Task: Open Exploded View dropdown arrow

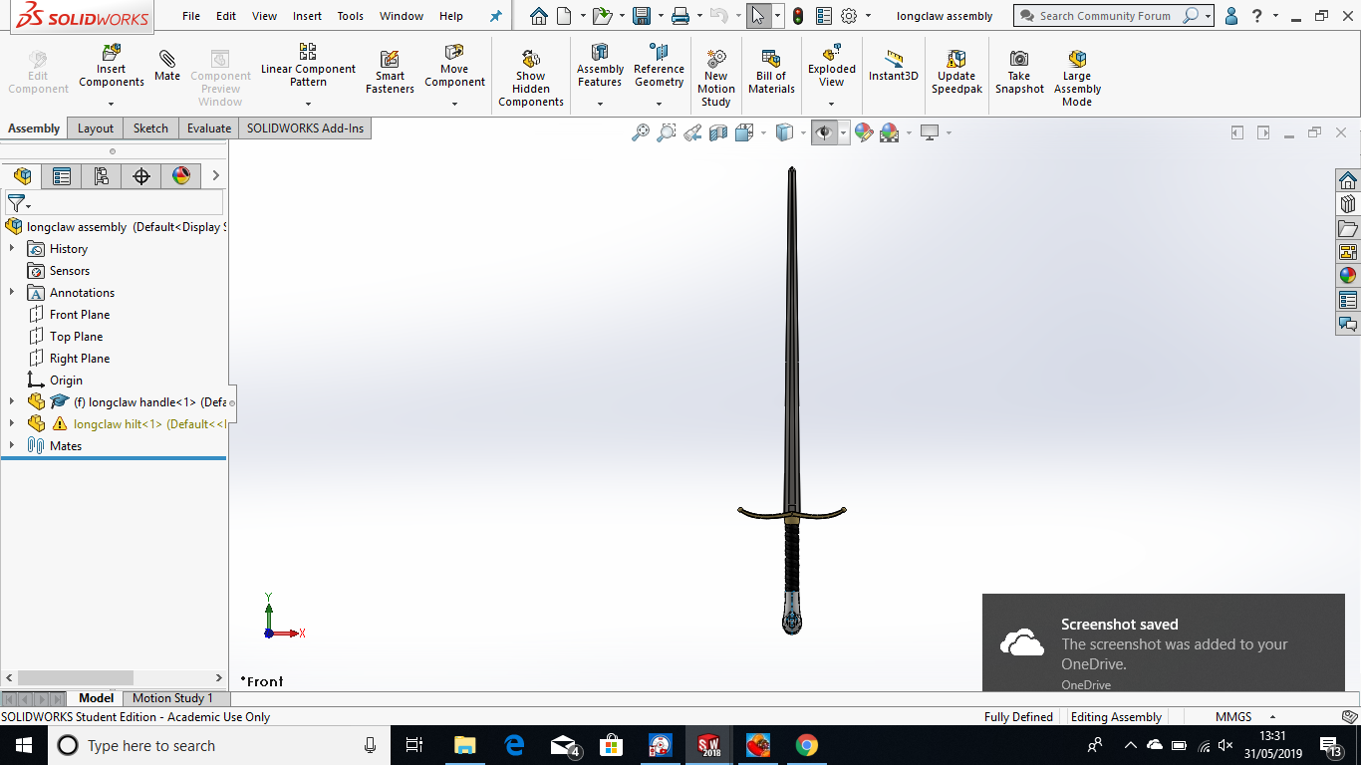Action: pos(832,104)
